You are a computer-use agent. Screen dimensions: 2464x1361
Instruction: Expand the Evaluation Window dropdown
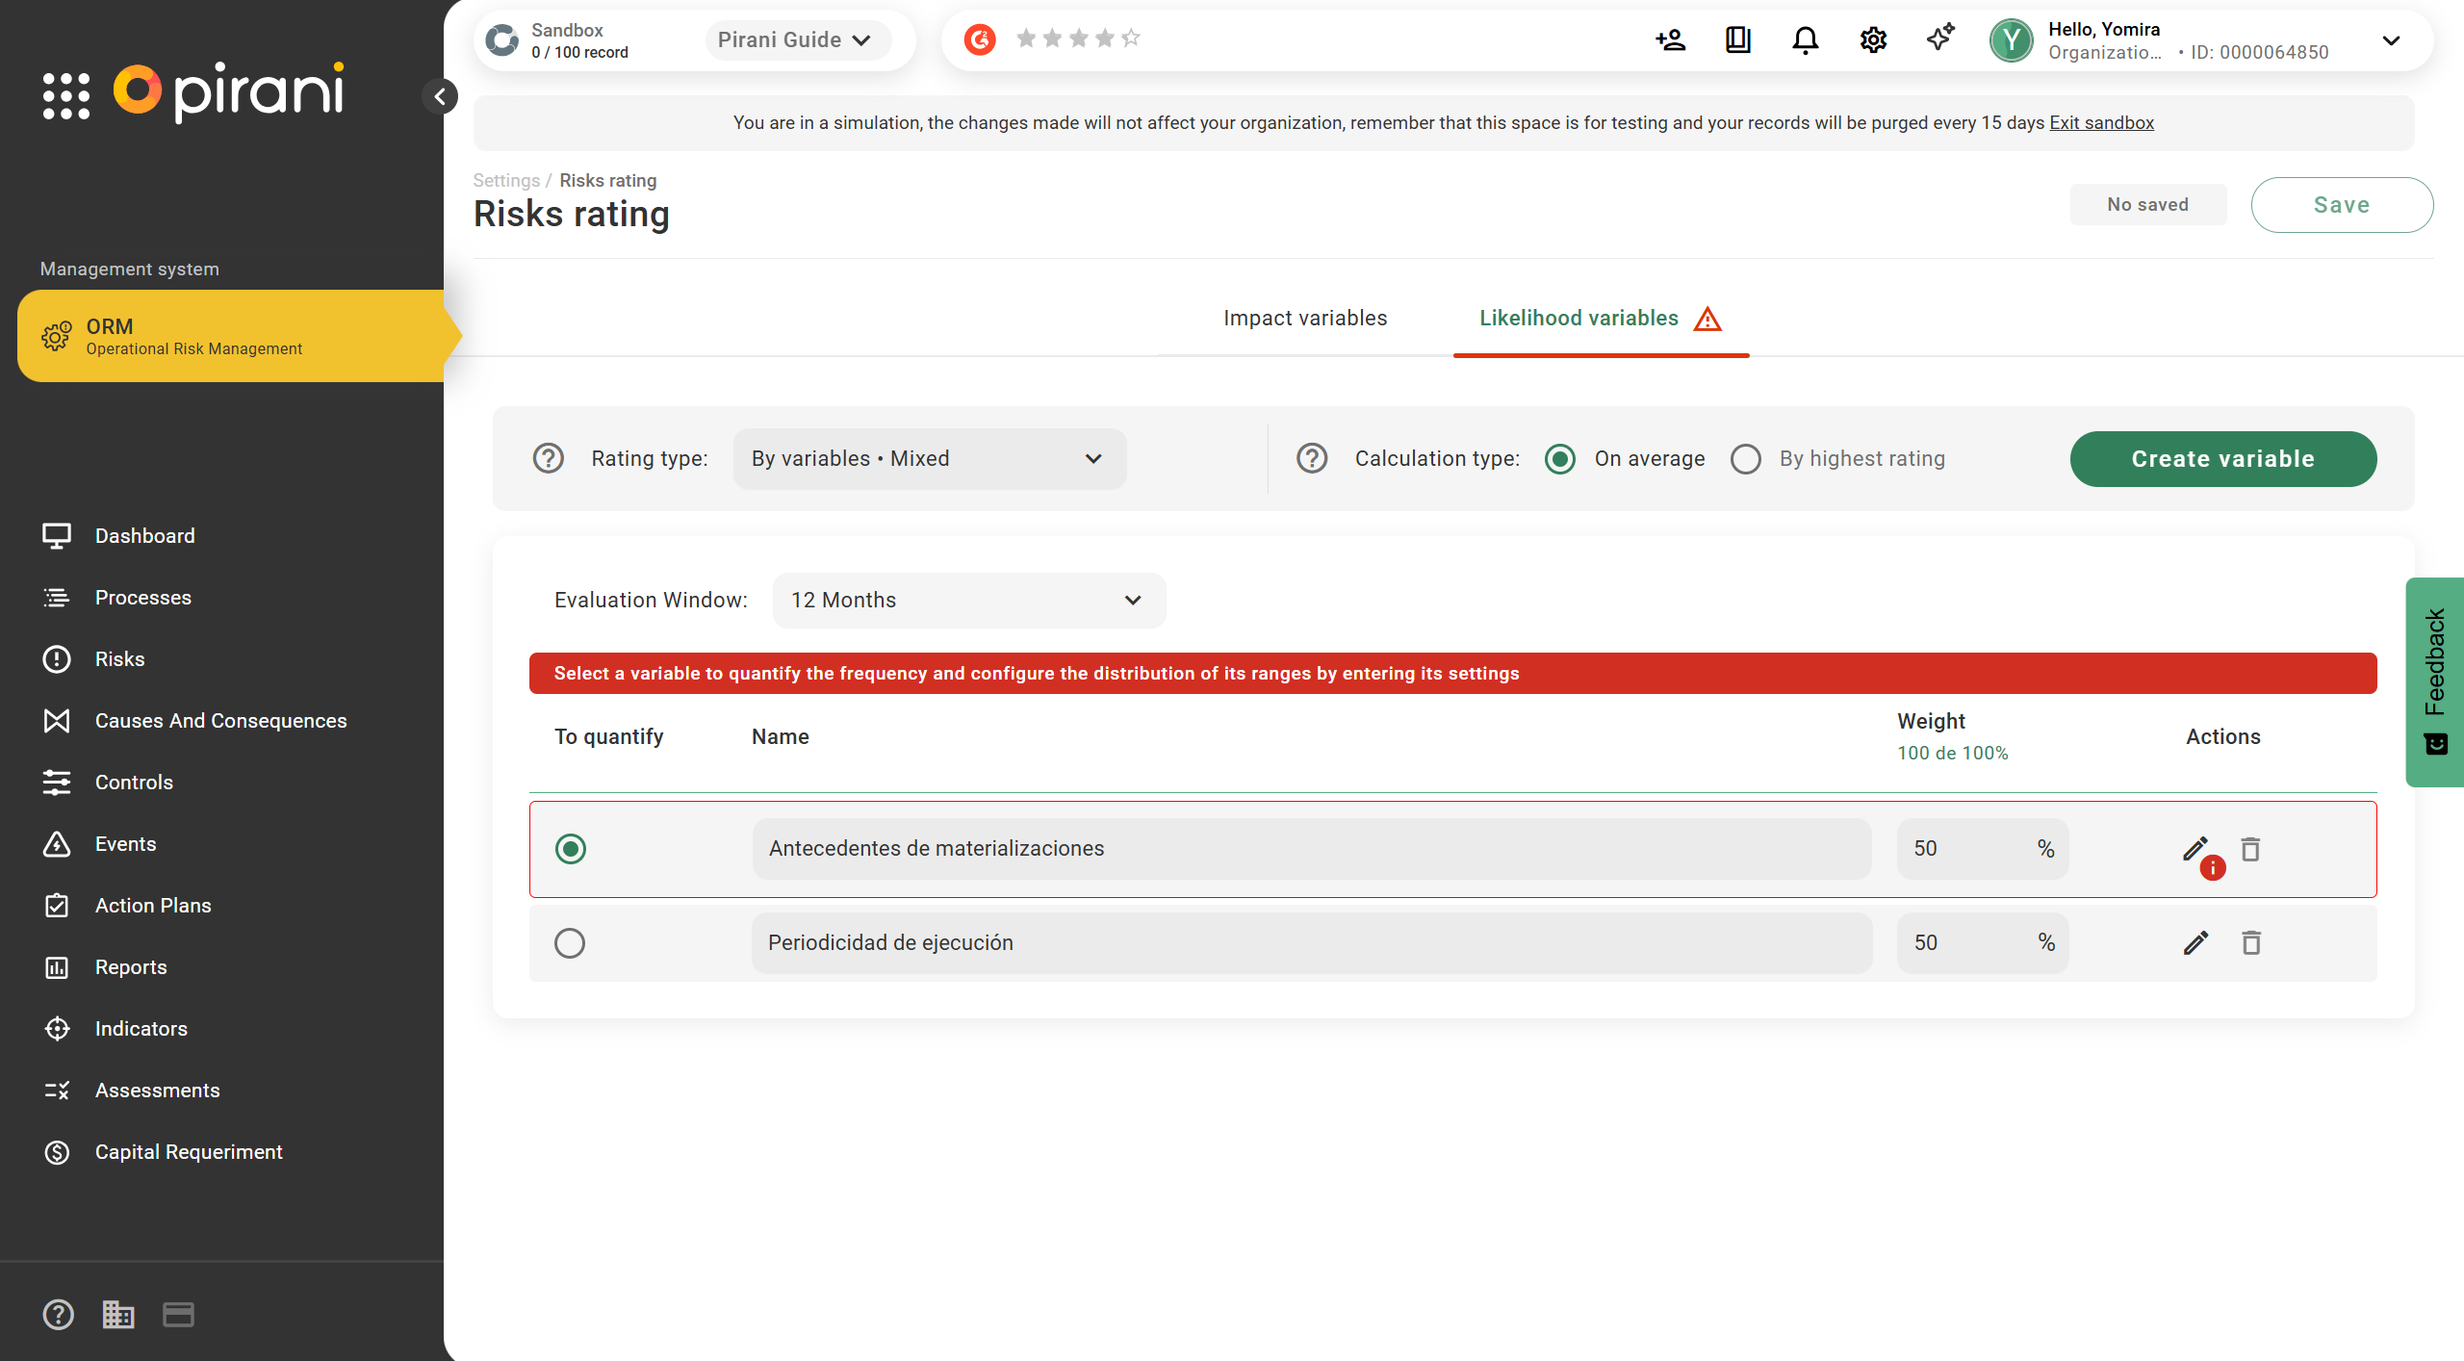968,601
